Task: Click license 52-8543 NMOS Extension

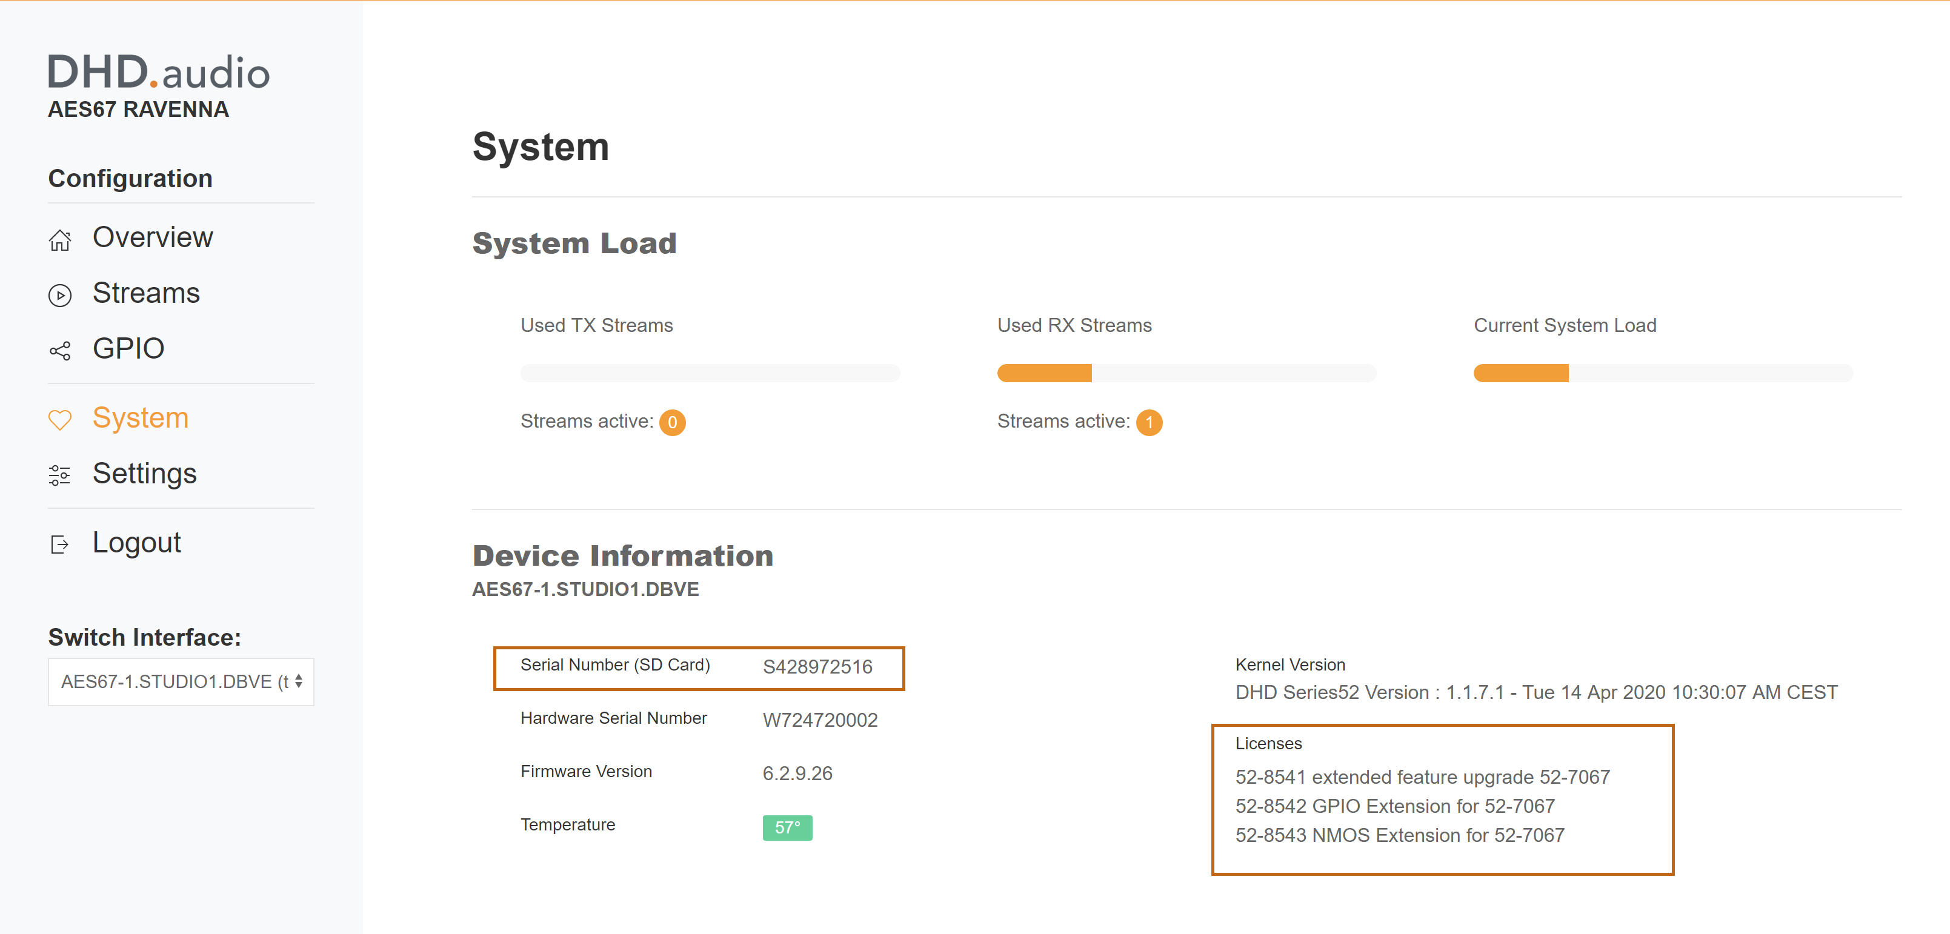Action: pyautogui.click(x=1400, y=835)
